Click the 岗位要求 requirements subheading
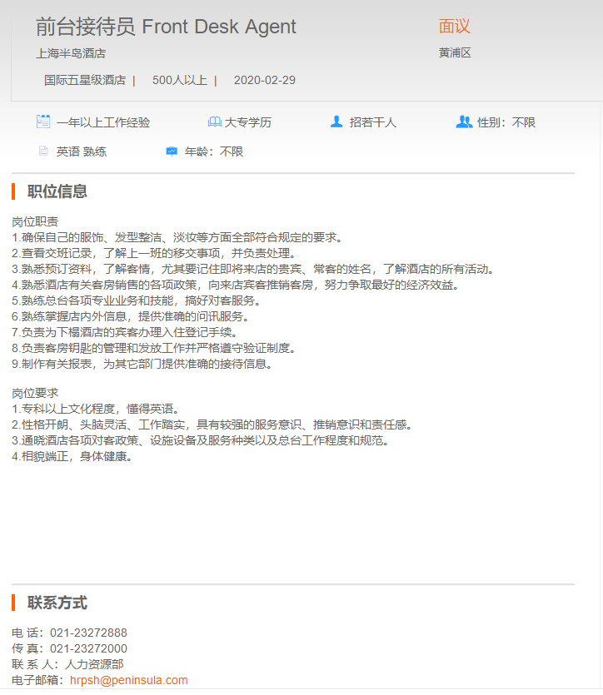 (35, 392)
